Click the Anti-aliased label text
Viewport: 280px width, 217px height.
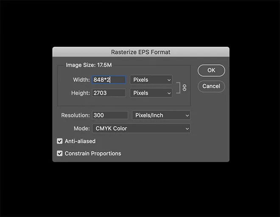[80, 141]
